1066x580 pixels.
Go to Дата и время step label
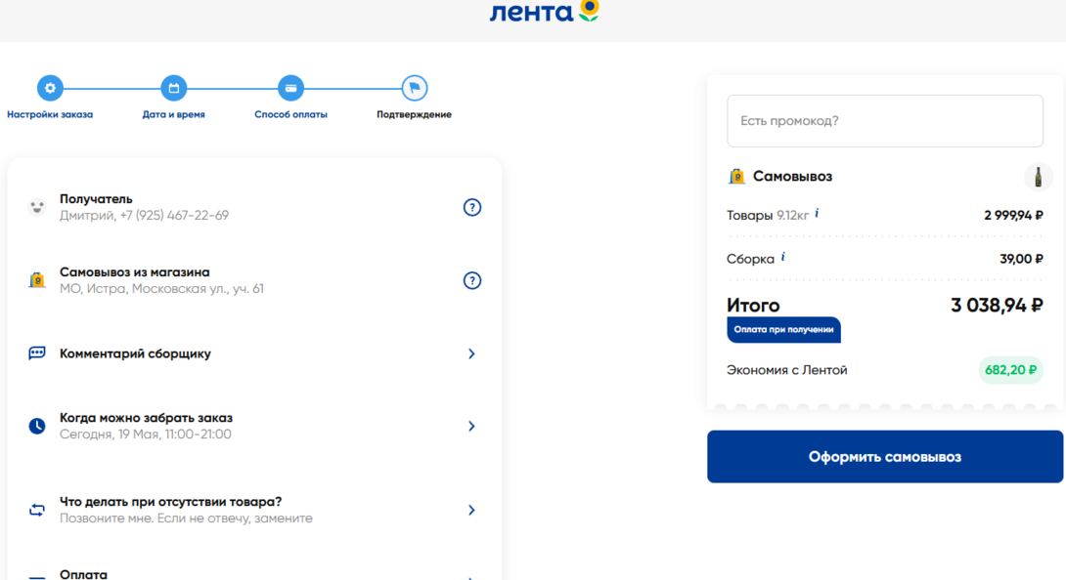[174, 114]
